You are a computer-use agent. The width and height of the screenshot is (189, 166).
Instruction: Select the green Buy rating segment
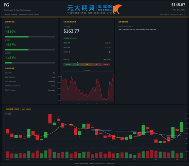(x=77, y=65)
